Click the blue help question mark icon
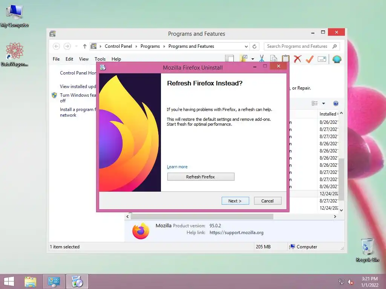The width and height of the screenshot is (386, 289). pyautogui.click(x=335, y=103)
